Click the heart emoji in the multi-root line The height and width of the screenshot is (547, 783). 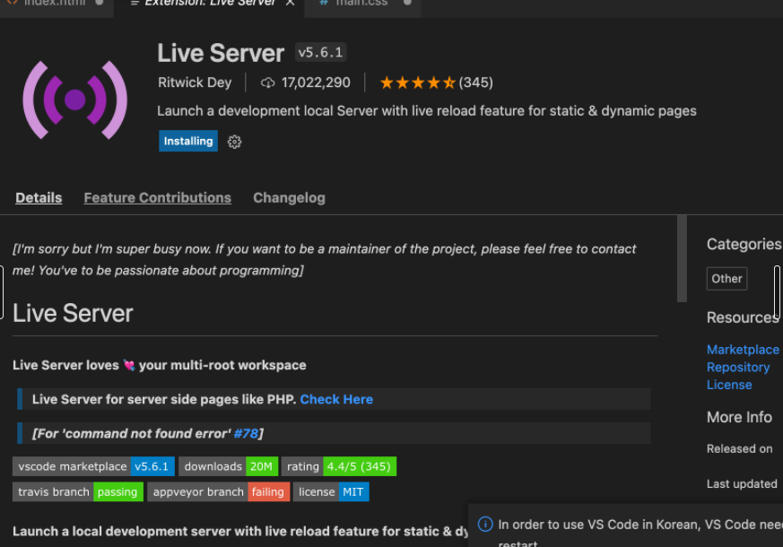pyautogui.click(x=129, y=365)
